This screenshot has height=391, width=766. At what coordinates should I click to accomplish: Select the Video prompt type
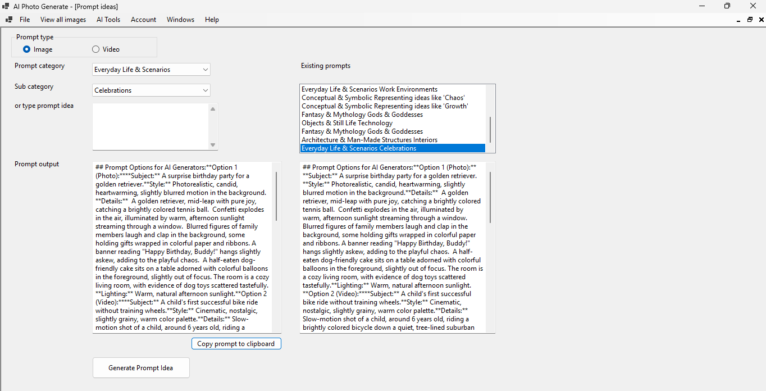[x=95, y=49]
